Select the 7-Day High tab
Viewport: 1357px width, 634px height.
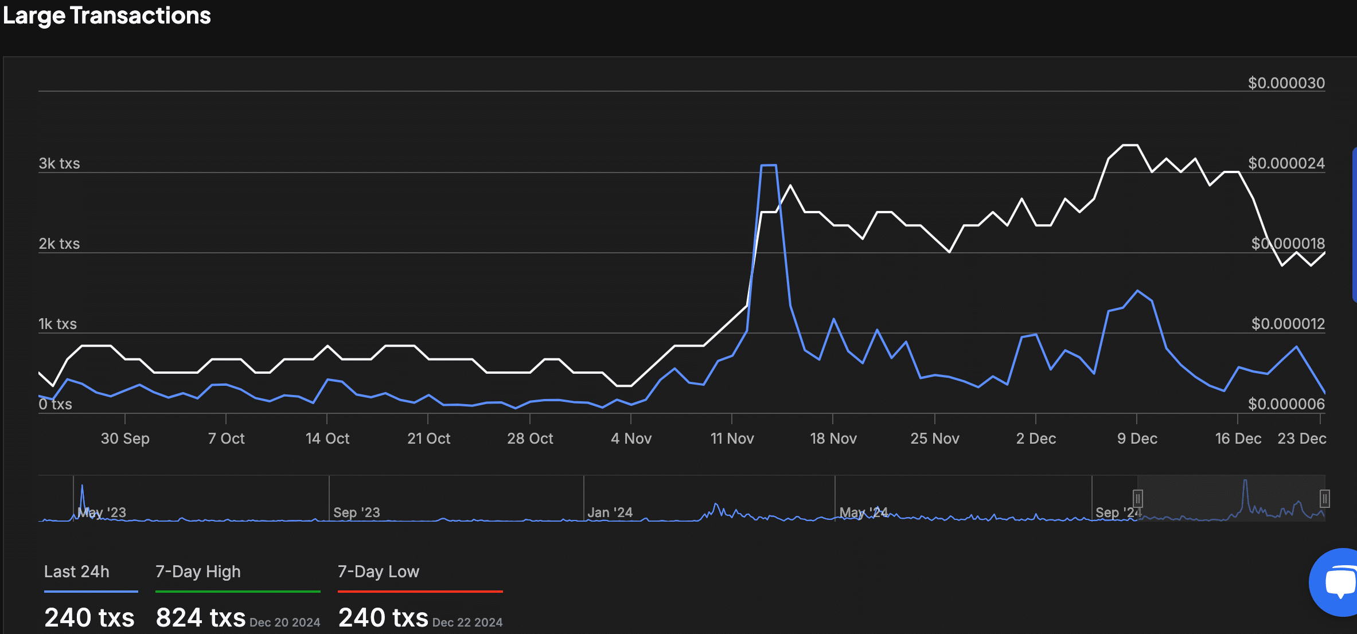pyautogui.click(x=198, y=572)
